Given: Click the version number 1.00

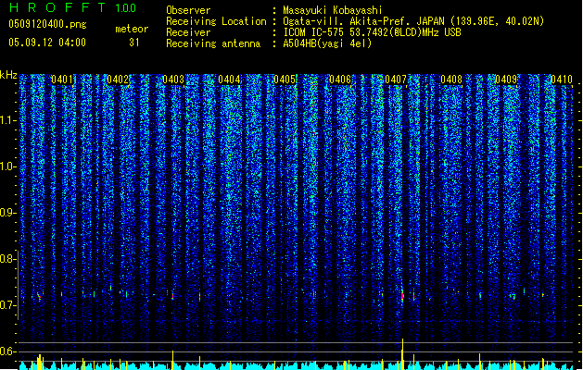Looking at the screenshot, I should pos(126,7).
